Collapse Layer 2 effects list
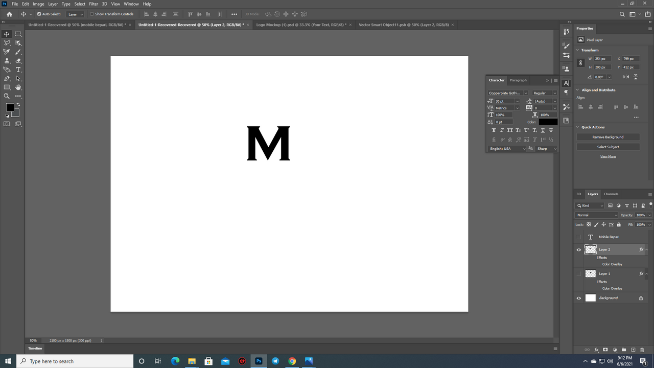Screen dimensions: 654x368 coord(647,250)
